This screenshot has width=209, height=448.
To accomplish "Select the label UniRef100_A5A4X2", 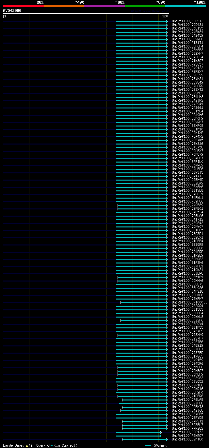I will 187,136.
